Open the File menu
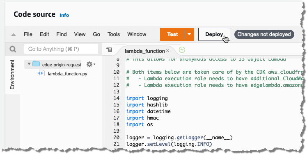The height and width of the screenshot is (154, 307). click(28, 34)
